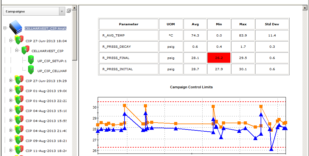Viewport: 309px width, 156px height.
Task: Click the blue books icon of CELLHARVEST_CIP Analysis
Action: [16, 27]
